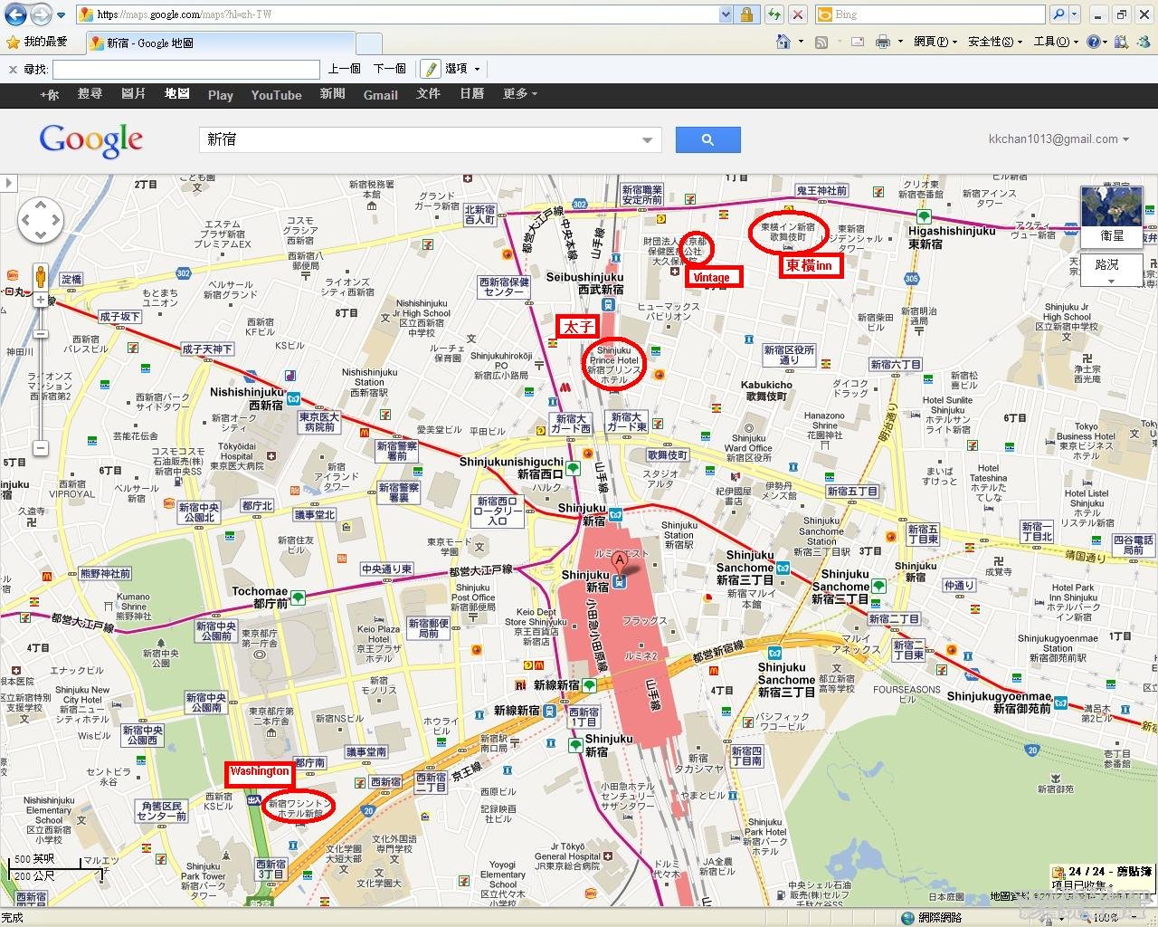Click the 剪貼簿 clipboard notification in the tray

click(x=1102, y=877)
